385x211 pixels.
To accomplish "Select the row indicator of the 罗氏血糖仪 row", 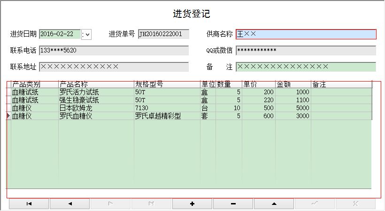I will click(8, 116).
